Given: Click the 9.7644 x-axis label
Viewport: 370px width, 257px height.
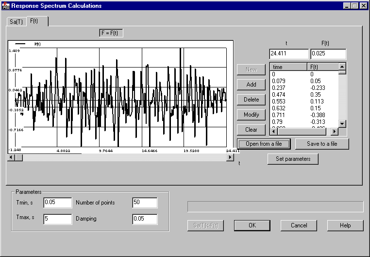Looking at the screenshot, I should [105, 151].
